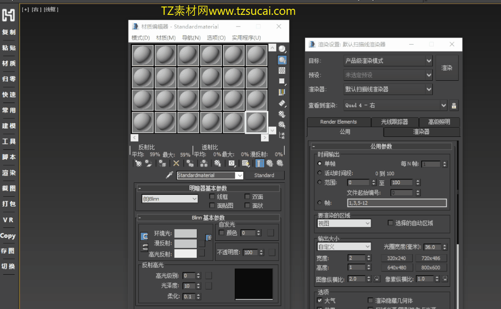Open Material/Map Navigator icon
This screenshot has width=501, height=309.
coord(282,135)
